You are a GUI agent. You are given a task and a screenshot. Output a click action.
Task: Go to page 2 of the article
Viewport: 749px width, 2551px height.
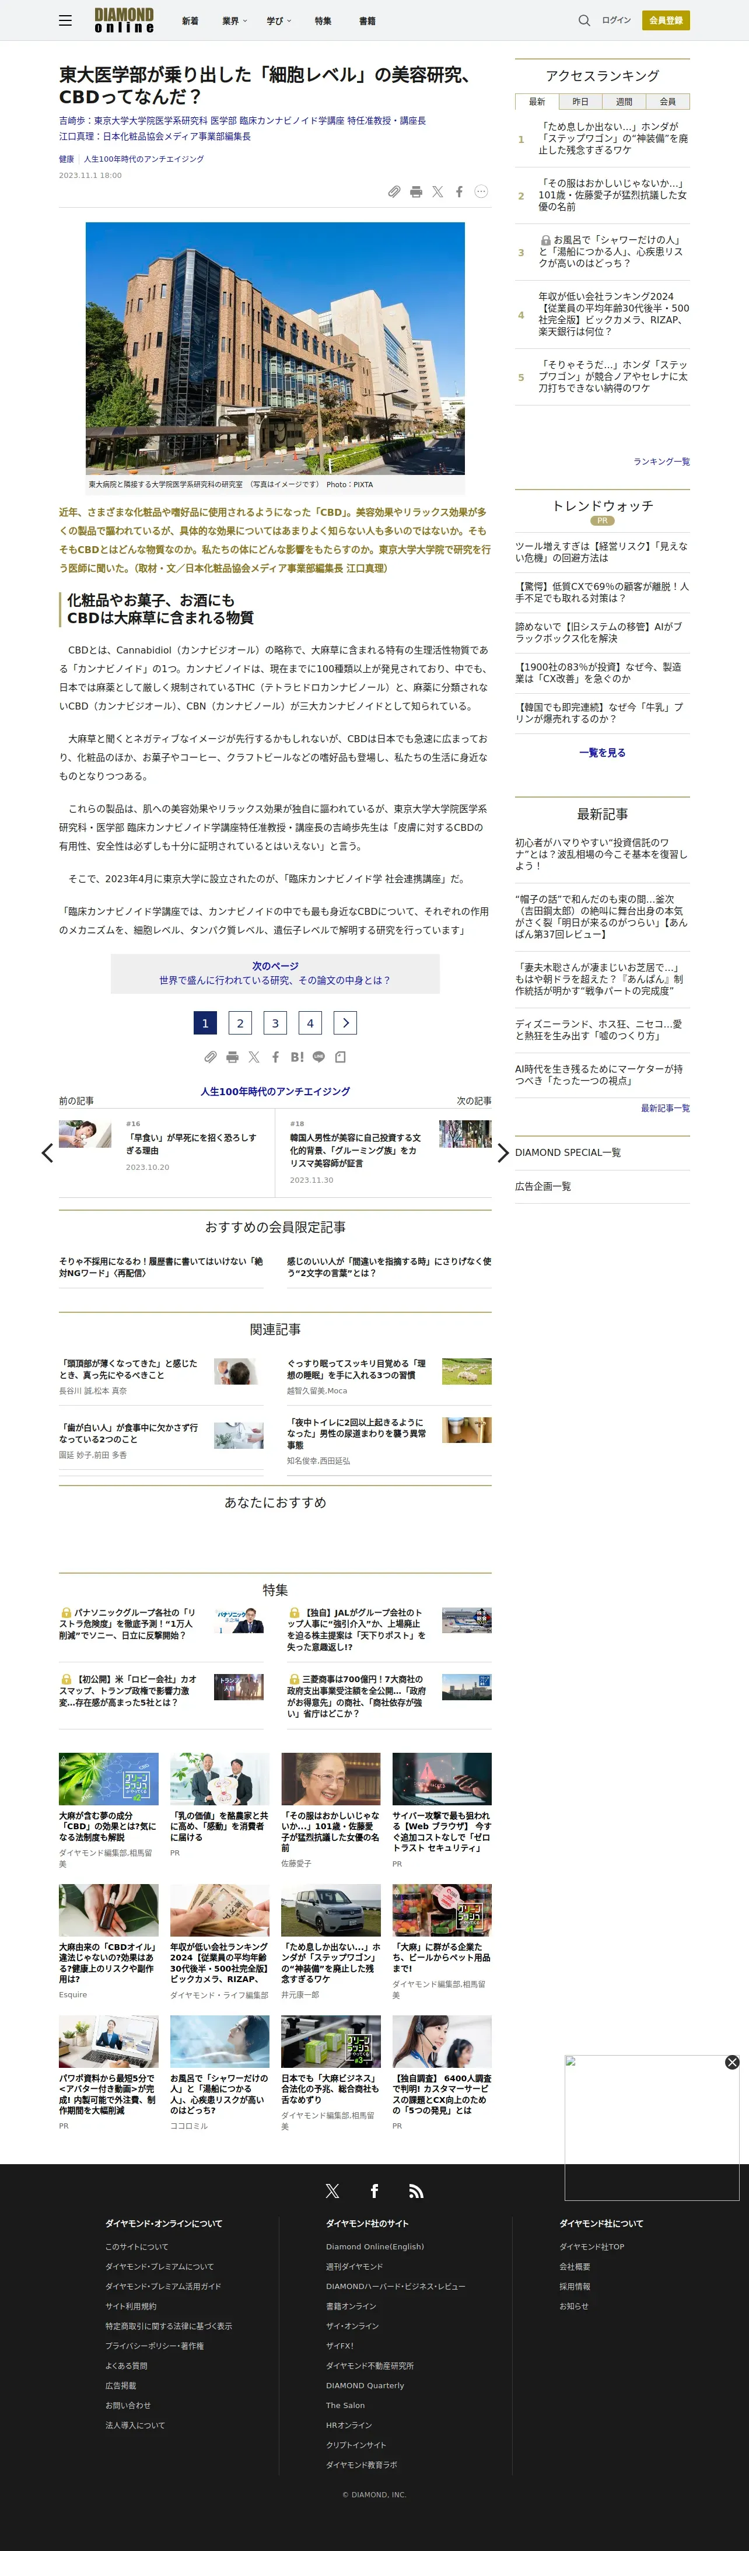point(240,1023)
